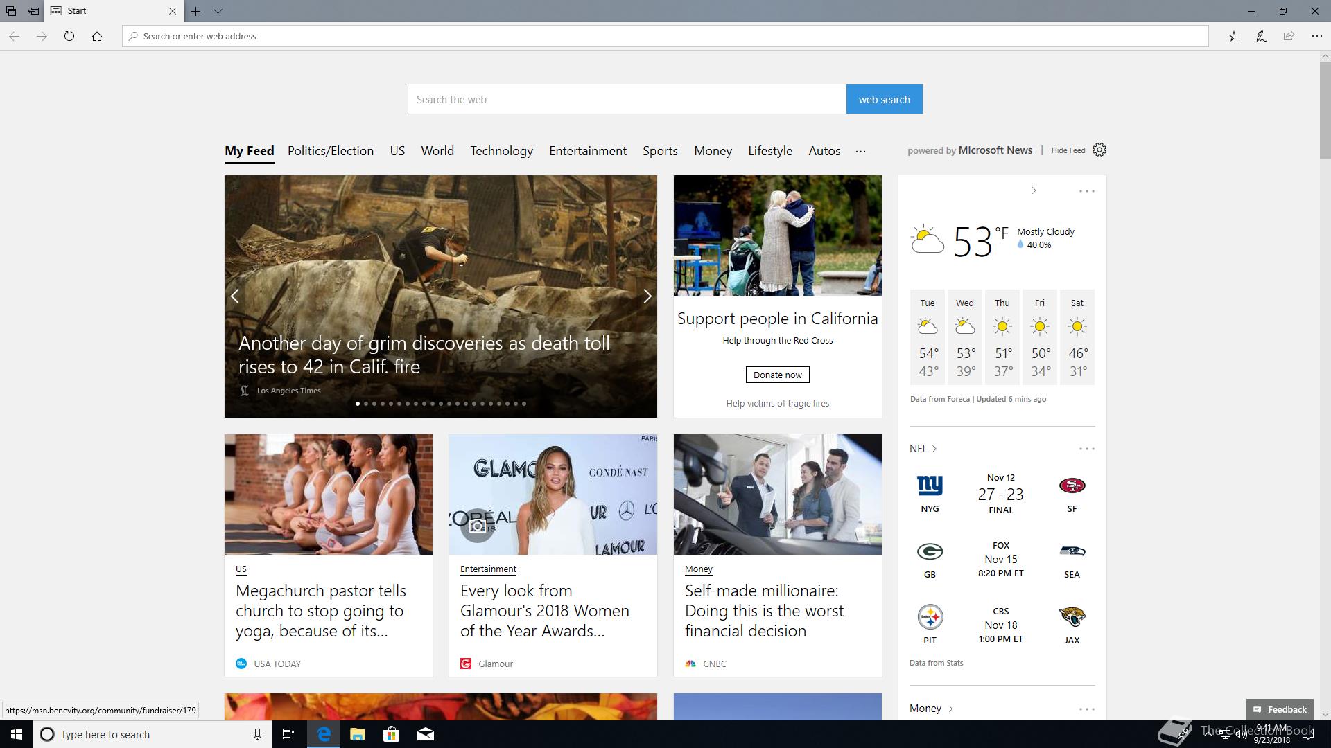Expand more feed categories ellipsis
Screen dimensions: 1331x748
tap(860, 151)
